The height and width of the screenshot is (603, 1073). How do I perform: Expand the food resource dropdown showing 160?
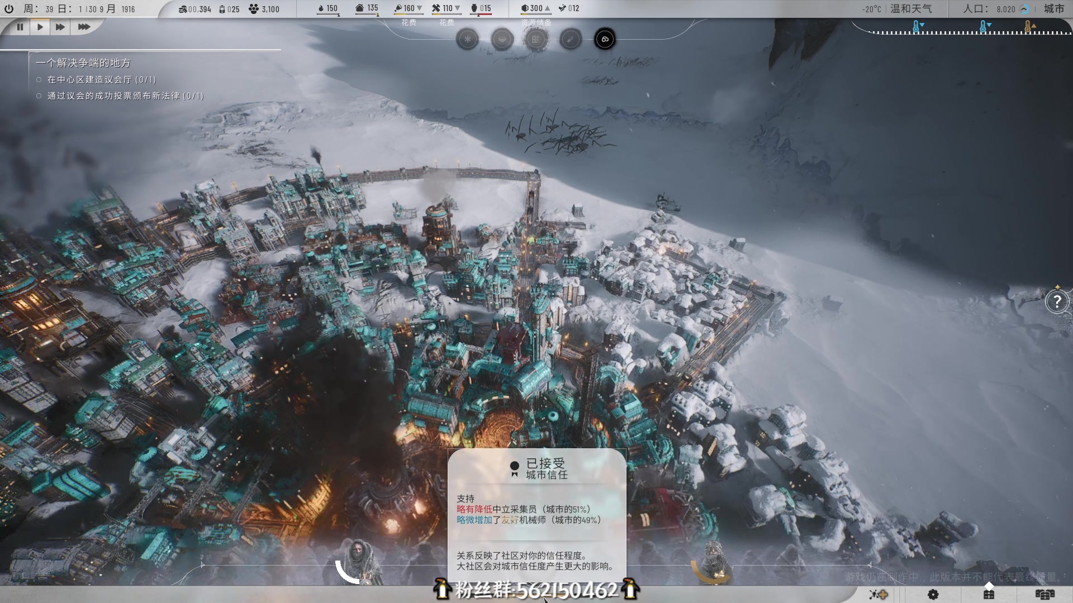tap(408, 8)
